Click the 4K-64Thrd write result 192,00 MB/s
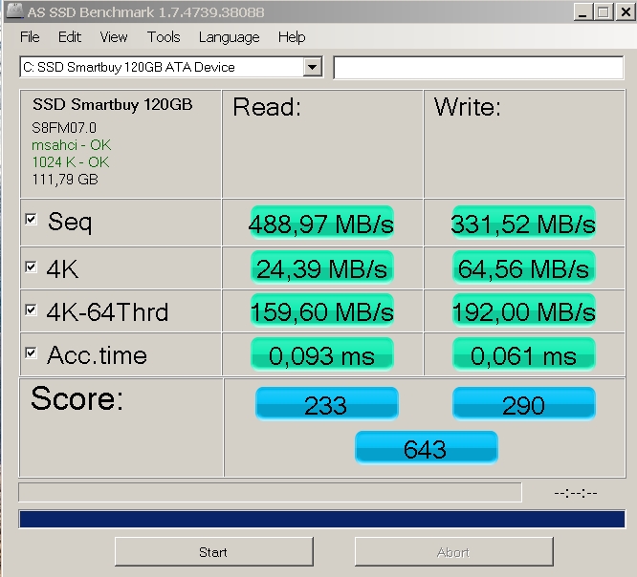The image size is (637, 577). tap(523, 310)
